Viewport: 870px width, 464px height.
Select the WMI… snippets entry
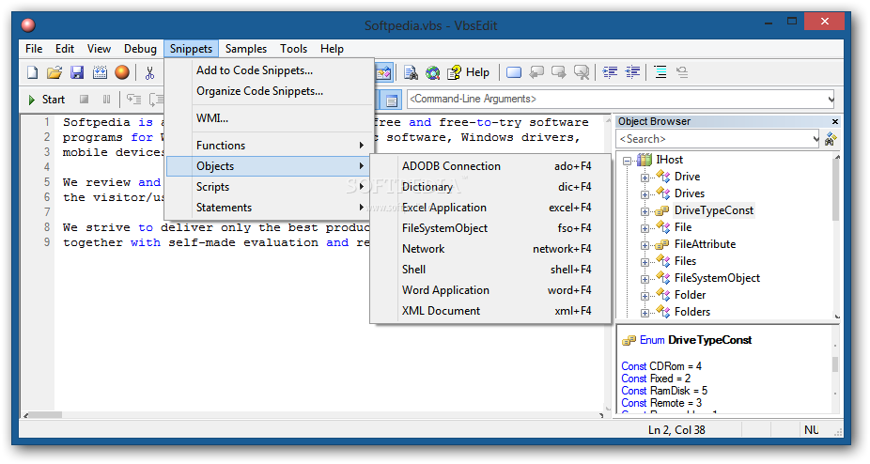point(269,118)
